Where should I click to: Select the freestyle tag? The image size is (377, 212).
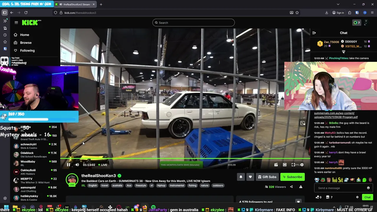[x=141, y=185]
